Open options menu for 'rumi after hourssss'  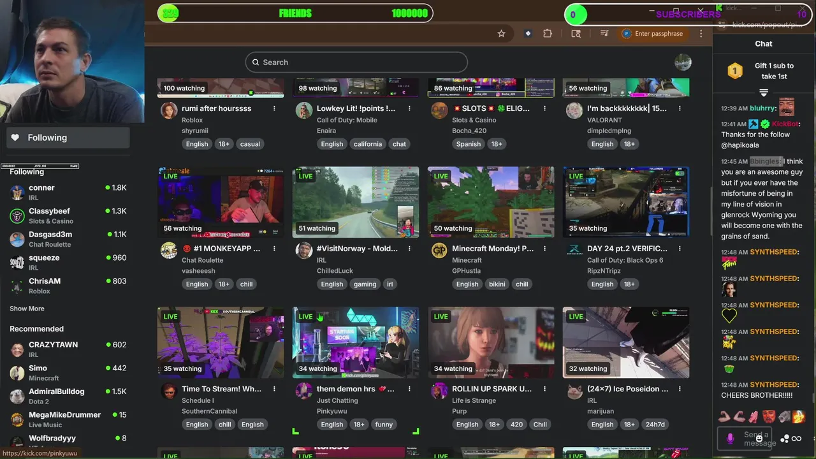(x=274, y=108)
